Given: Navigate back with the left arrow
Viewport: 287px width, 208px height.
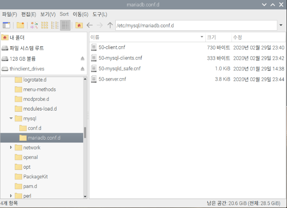Looking at the screenshot, I should tap(89, 25).
